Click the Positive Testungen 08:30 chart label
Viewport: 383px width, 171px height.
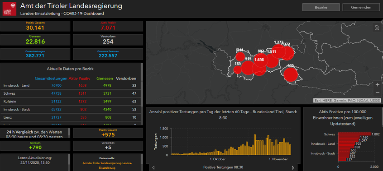[223, 167]
